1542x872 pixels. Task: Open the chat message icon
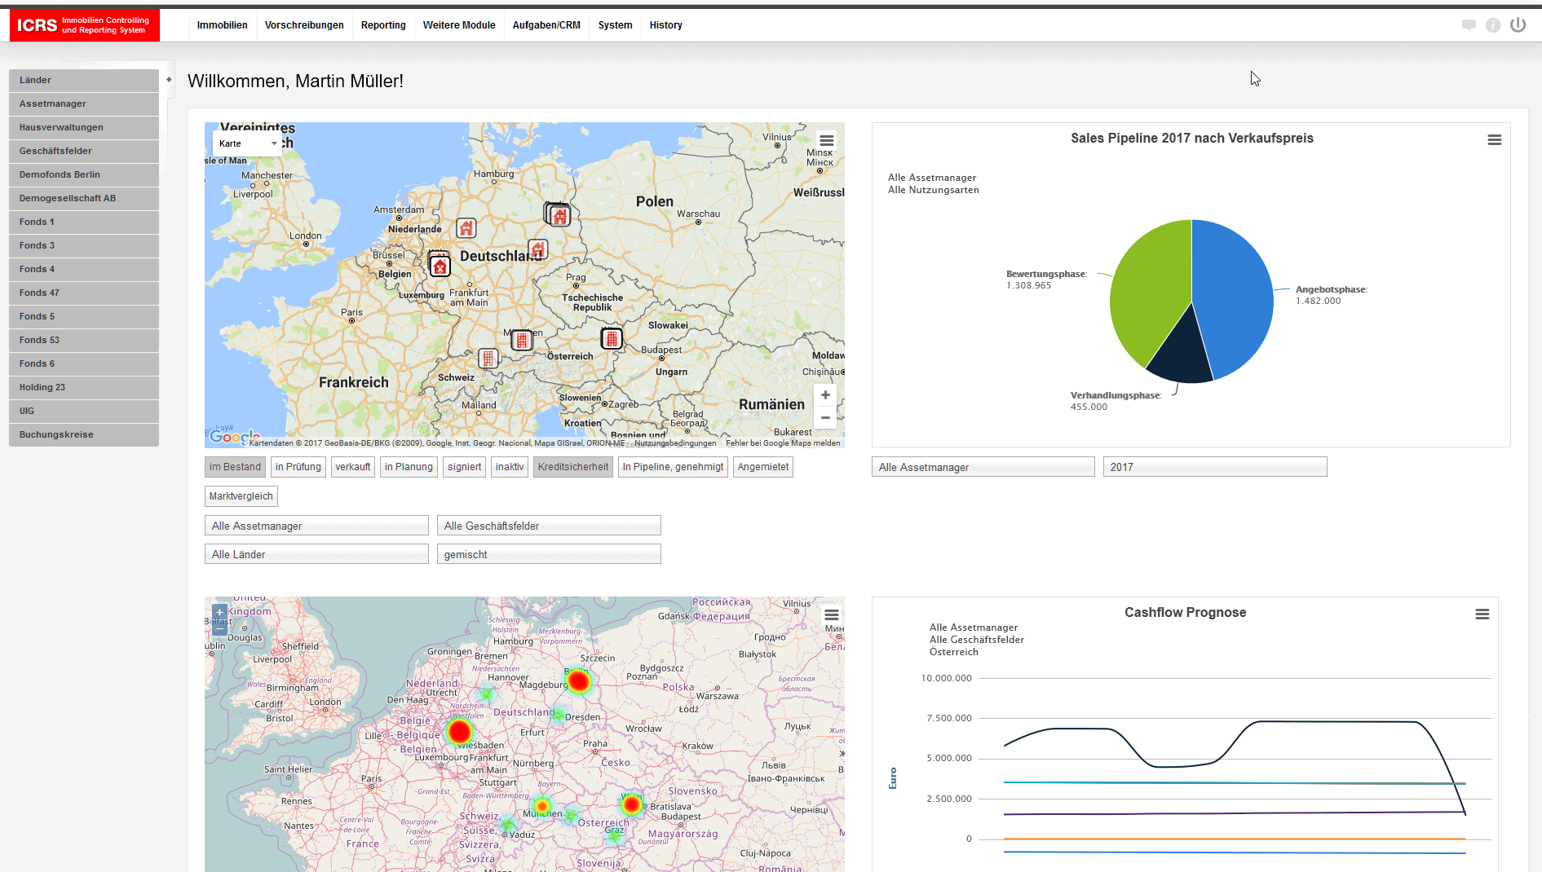coord(1469,25)
